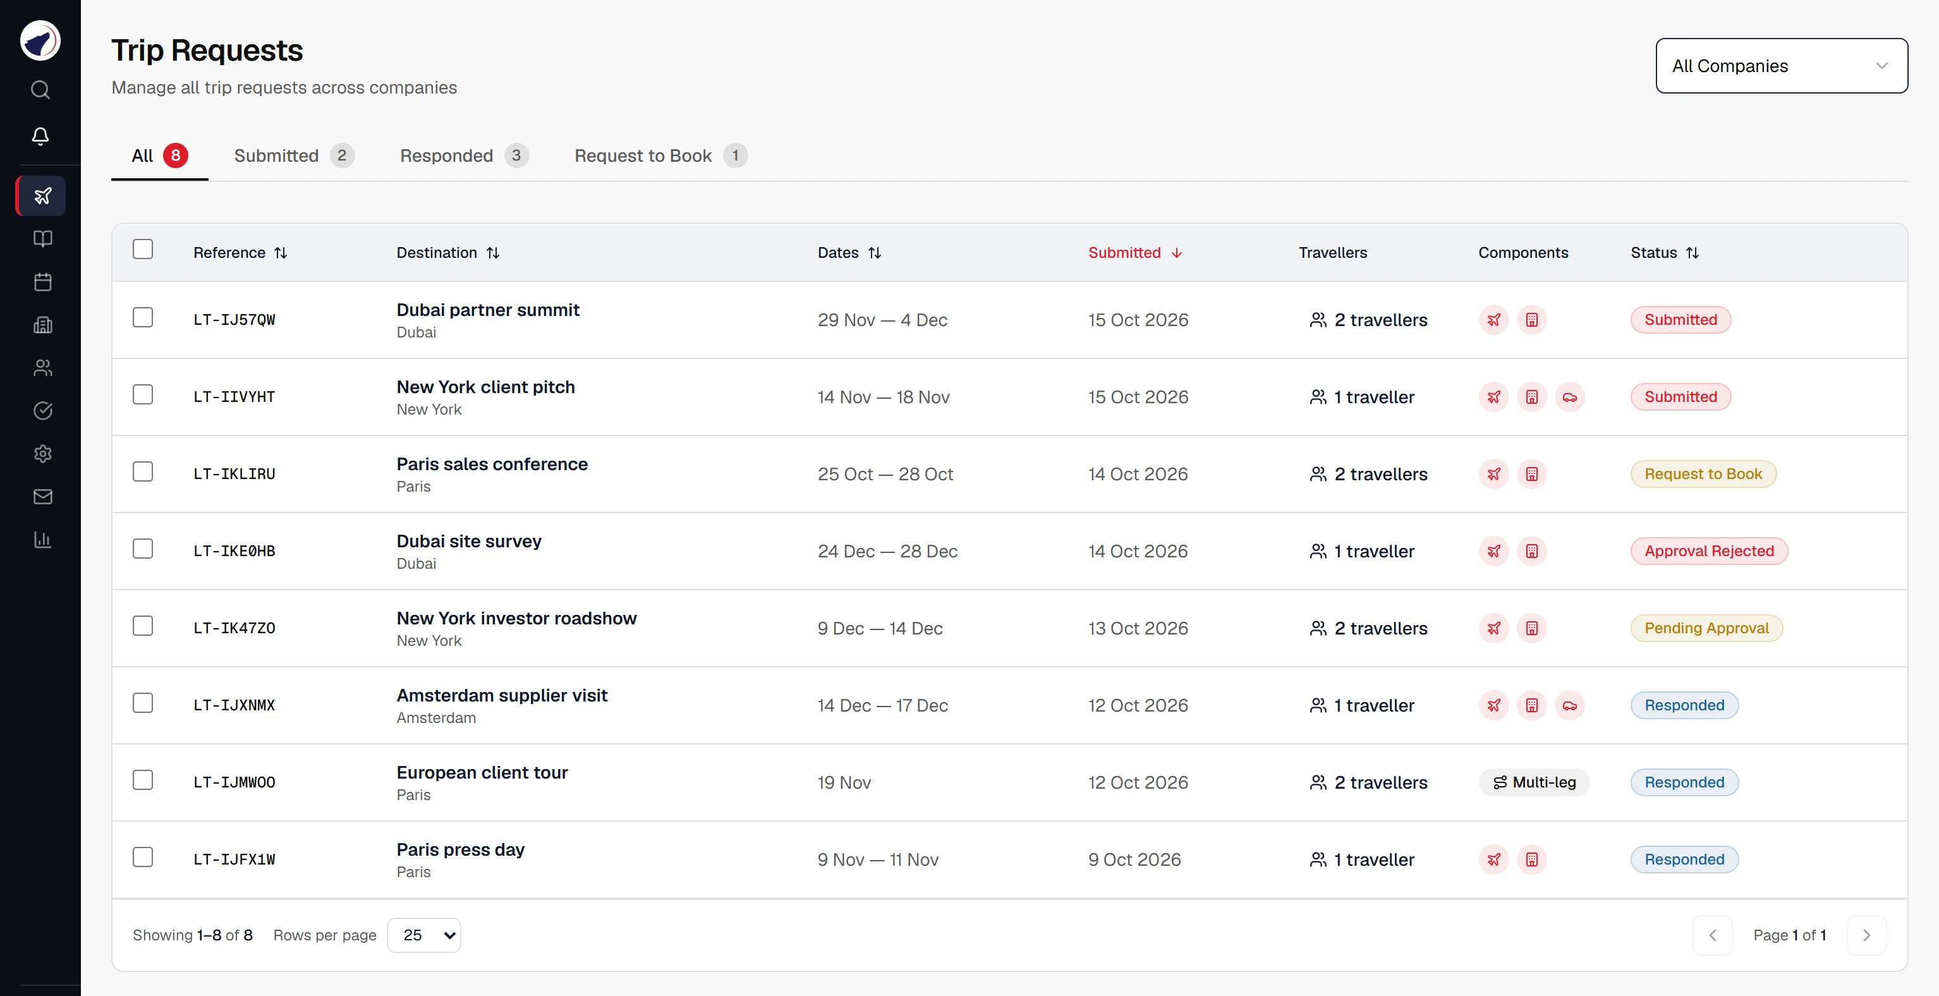1939x996 pixels.
Task: Click the Submitted column header sort
Action: [x=1134, y=253]
